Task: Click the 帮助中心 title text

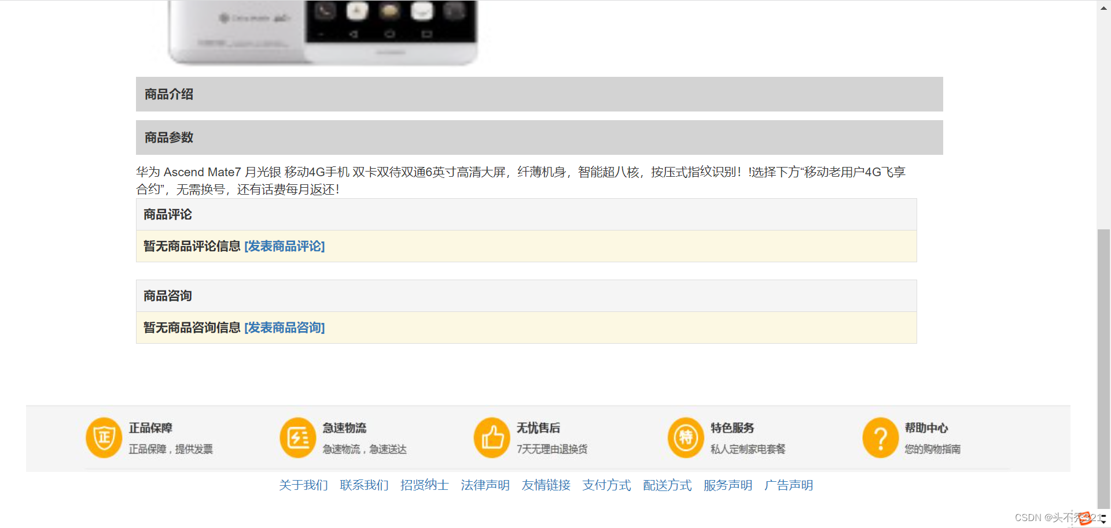Action: point(926,428)
